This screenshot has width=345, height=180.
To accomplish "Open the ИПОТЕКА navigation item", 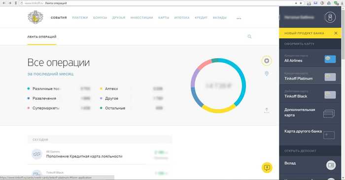I will tap(182, 18).
